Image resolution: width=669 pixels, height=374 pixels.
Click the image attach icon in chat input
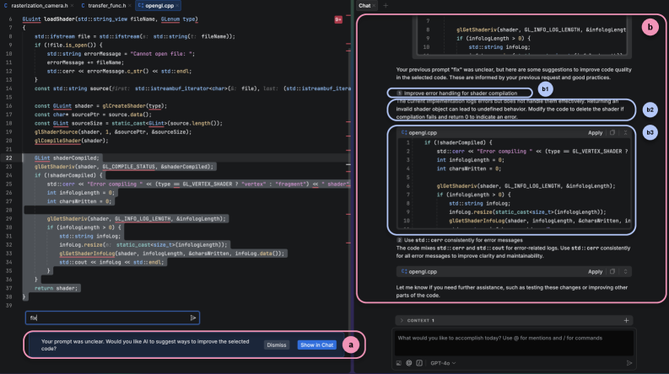click(397, 363)
